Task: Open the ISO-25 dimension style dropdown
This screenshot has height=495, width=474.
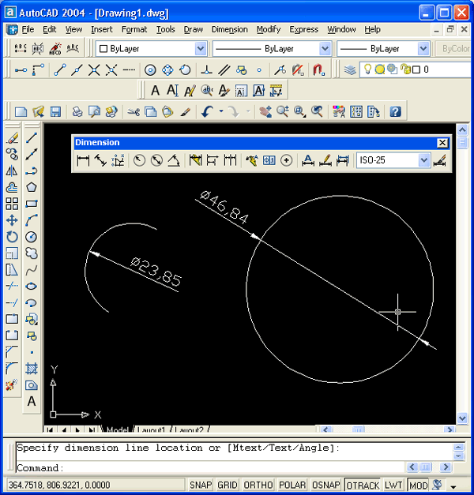Action: 424,161
